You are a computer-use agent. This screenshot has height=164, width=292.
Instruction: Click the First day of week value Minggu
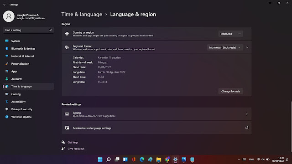coord(103,62)
